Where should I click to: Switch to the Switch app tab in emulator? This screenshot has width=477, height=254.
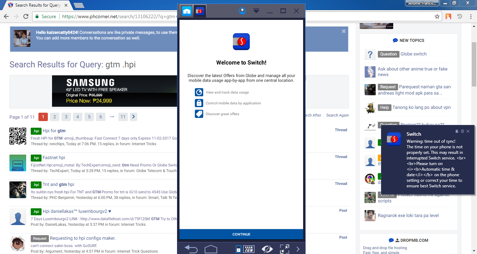point(200,11)
